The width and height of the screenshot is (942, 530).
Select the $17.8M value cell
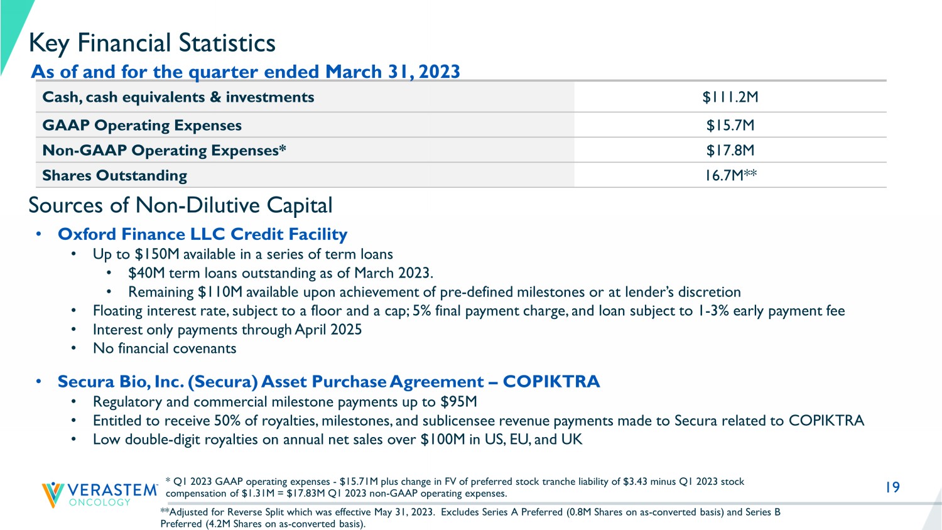[x=730, y=151]
